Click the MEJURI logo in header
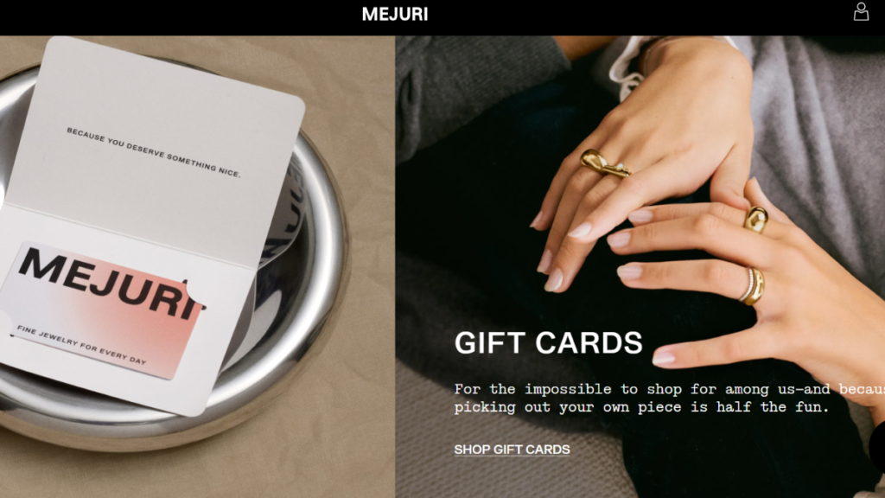Image resolution: width=885 pixels, height=498 pixels. [x=395, y=14]
